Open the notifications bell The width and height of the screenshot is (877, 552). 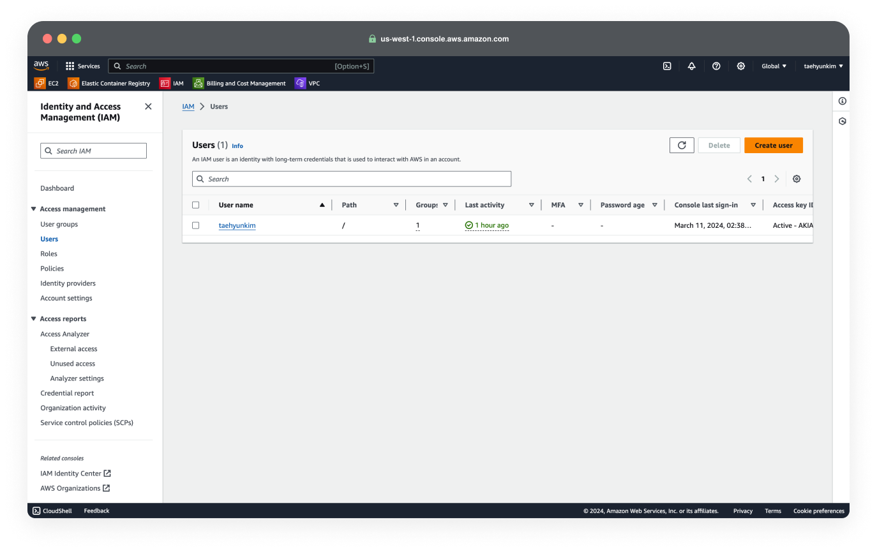[x=691, y=66]
